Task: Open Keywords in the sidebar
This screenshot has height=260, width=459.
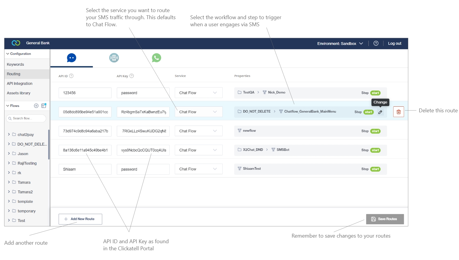Action: tap(15, 65)
